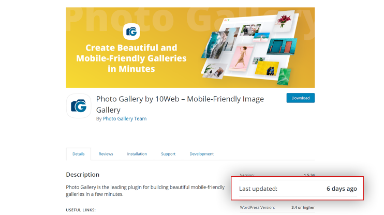The width and height of the screenshot is (384, 215).
Task: View the Development tab
Action: coord(201,154)
